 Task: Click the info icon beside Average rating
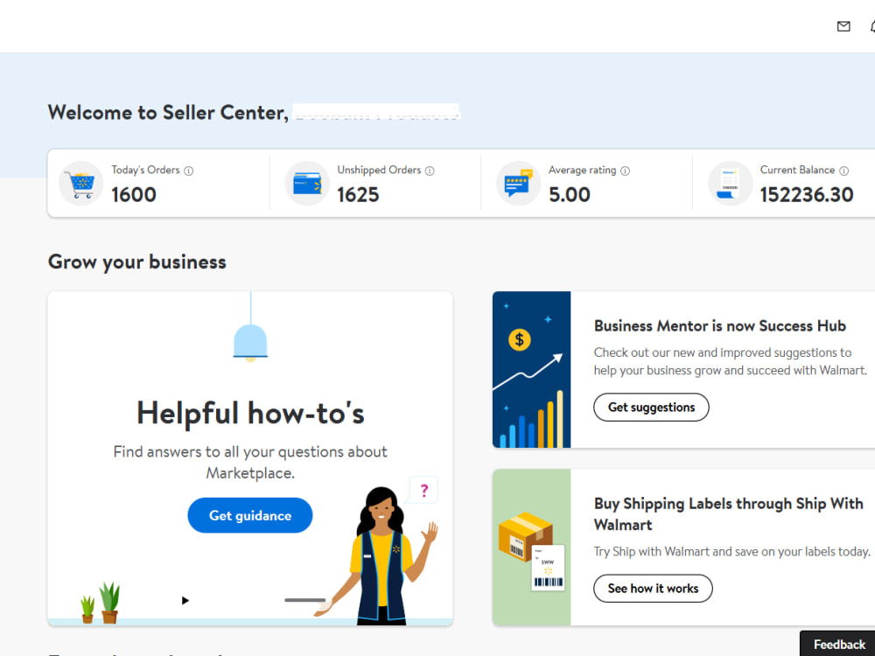pyautogui.click(x=625, y=171)
